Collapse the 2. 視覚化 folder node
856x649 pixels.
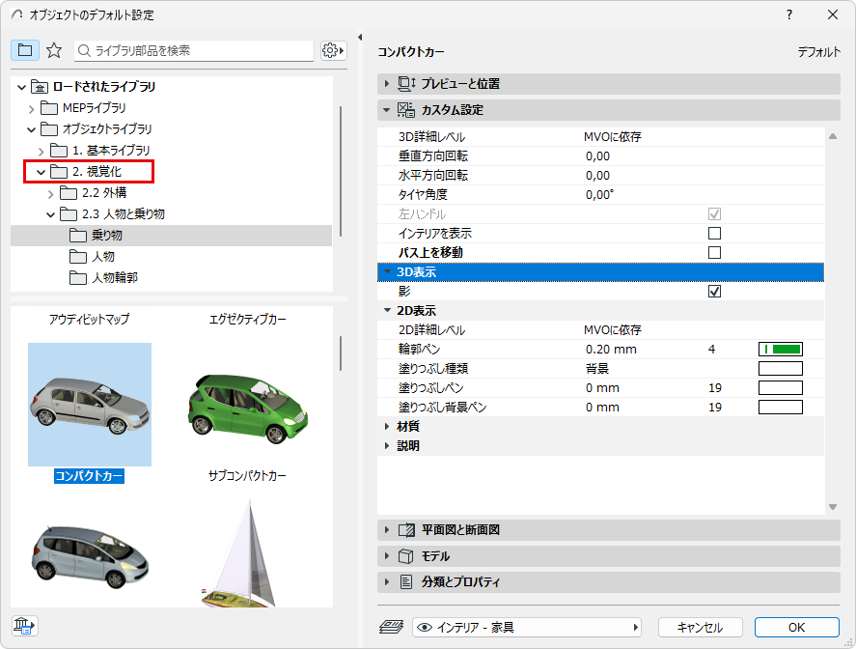coord(41,172)
